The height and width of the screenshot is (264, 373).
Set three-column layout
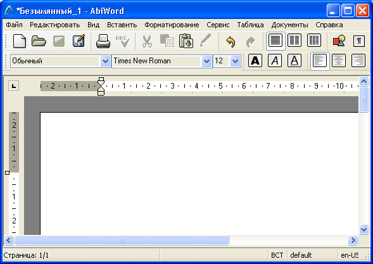[314, 41]
